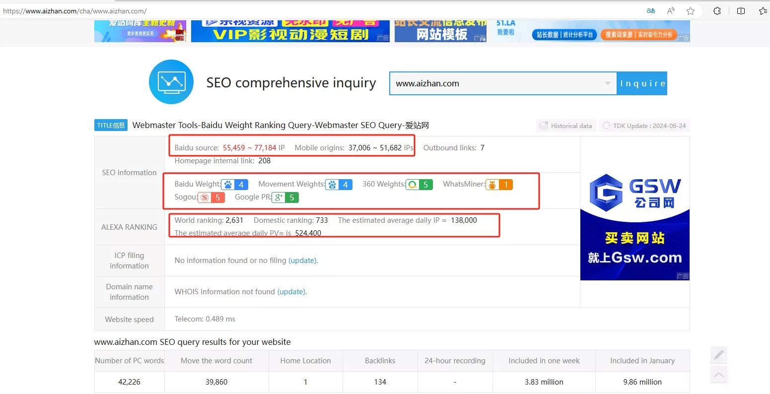This screenshot has width=770, height=394.
Task: Click the Baidu Weight paw badge
Action: 234,185
